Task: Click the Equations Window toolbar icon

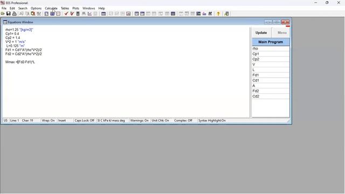Action: point(136,13)
